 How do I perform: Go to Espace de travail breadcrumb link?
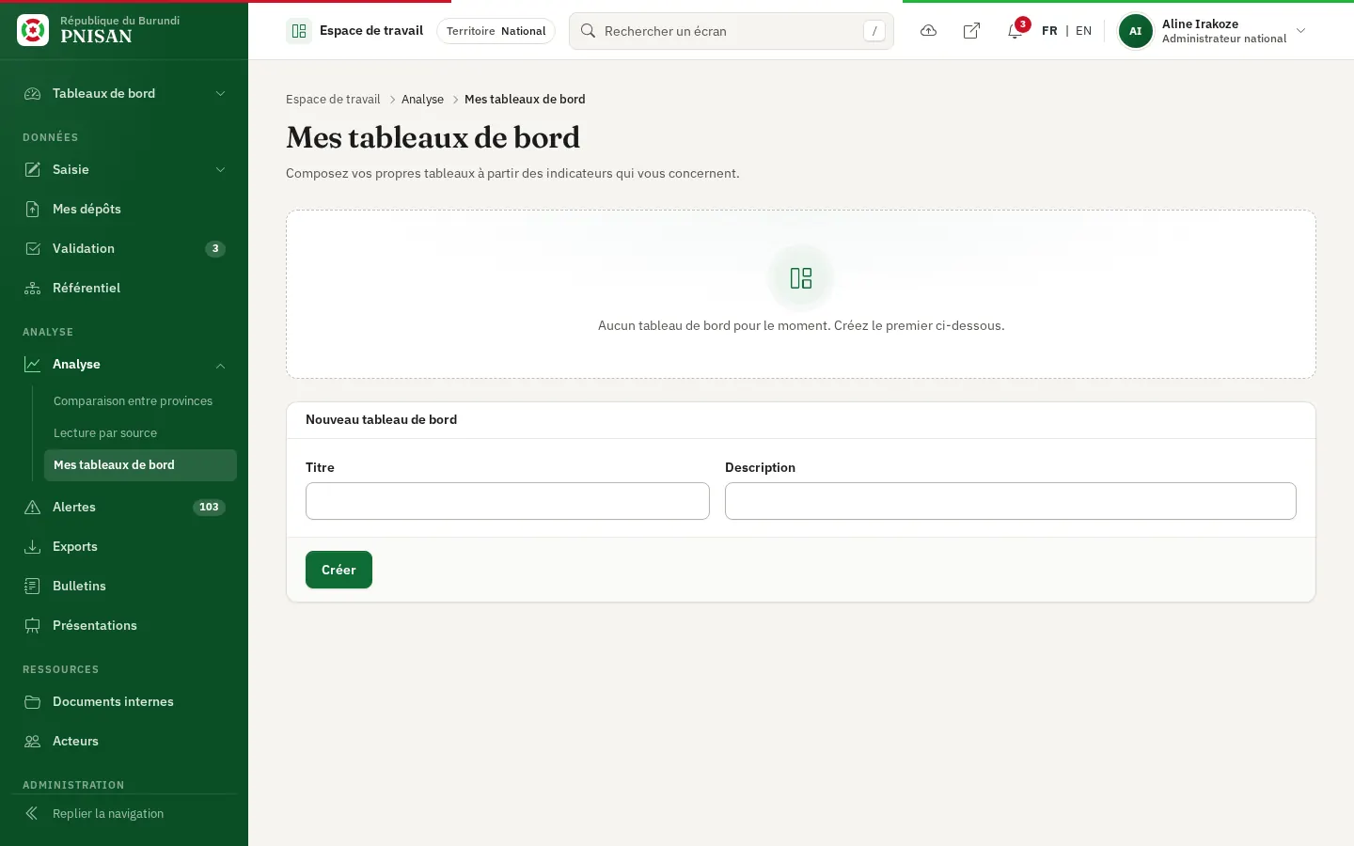pyautogui.click(x=333, y=99)
